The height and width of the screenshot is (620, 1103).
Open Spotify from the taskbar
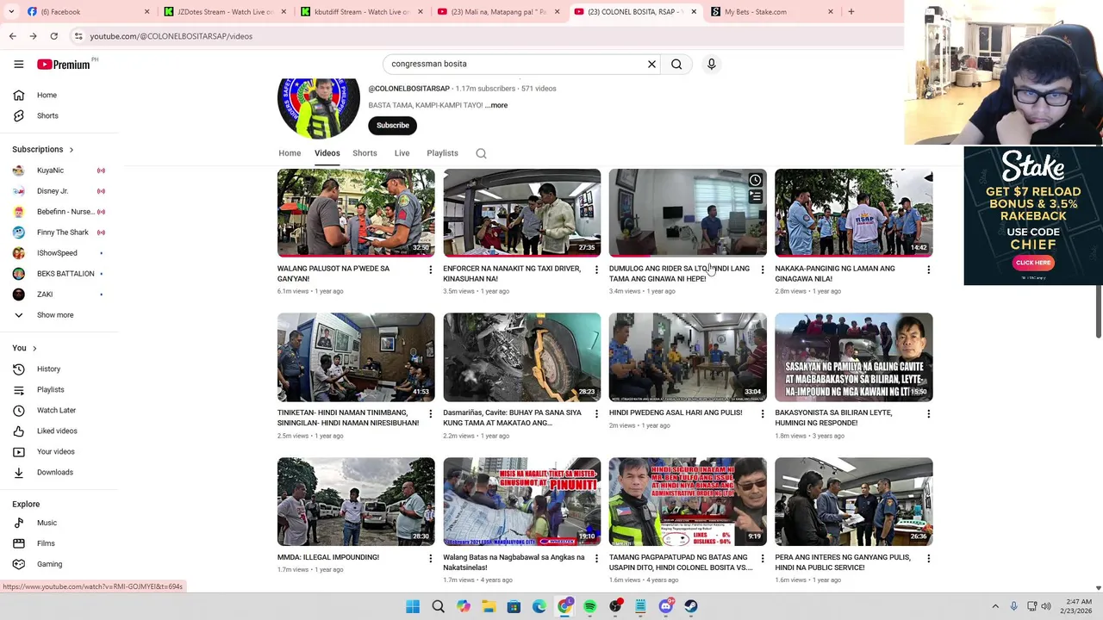(x=589, y=606)
